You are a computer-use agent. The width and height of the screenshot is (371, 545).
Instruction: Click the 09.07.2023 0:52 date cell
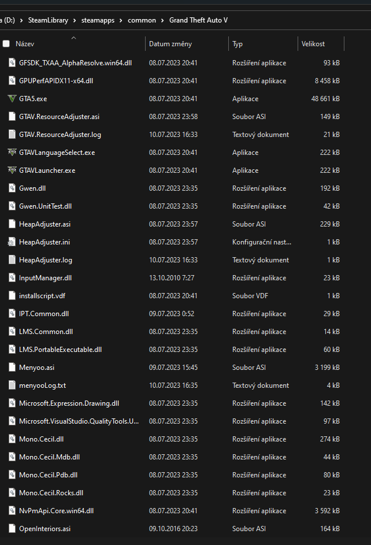coord(172,313)
